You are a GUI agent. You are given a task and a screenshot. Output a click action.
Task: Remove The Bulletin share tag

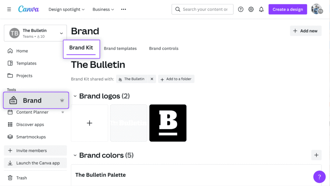[x=152, y=79]
